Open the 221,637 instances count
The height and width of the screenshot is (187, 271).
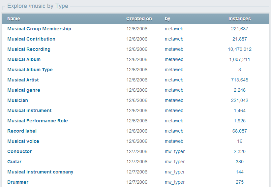coord(240,29)
